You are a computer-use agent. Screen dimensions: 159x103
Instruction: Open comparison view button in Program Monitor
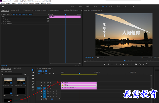147,64
